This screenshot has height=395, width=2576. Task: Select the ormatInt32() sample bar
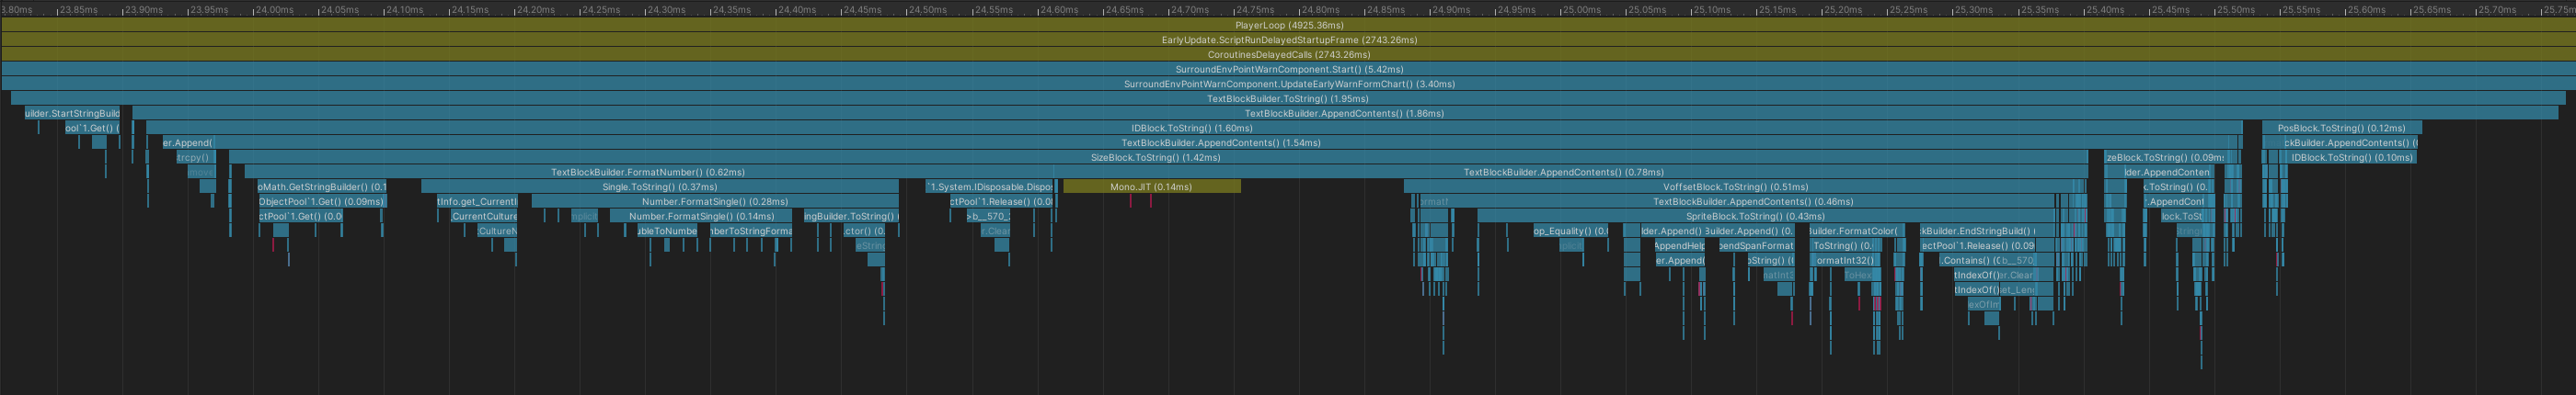click(1845, 260)
